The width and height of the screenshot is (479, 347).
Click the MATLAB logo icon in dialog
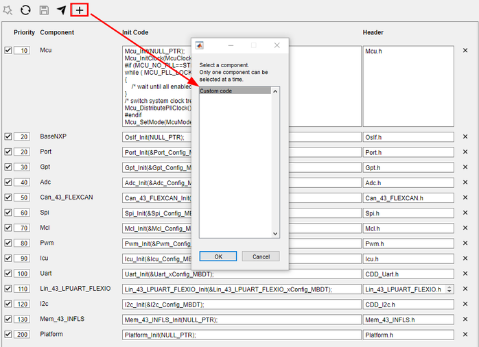tap(200, 45)
